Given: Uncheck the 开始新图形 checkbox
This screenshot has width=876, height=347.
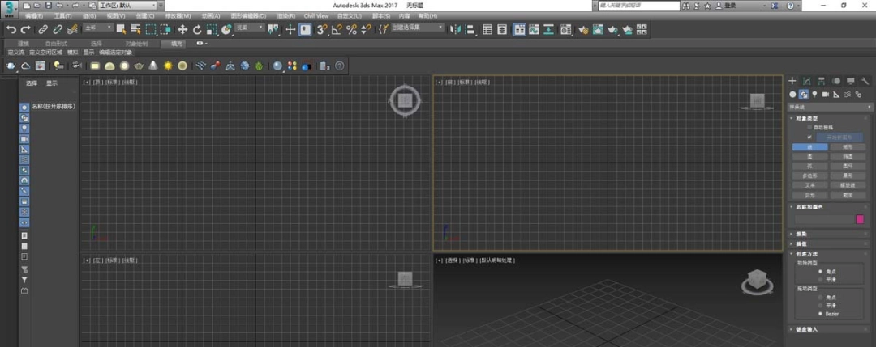Looking at the screenshot, I should (x=809, y=137).
